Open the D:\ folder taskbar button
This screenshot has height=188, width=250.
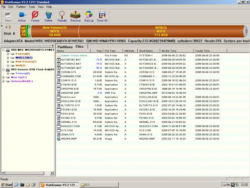click(99, 185)
